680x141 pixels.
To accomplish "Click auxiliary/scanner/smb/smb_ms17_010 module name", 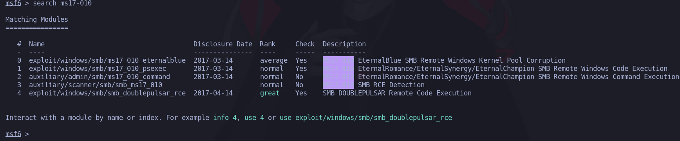I will coord(96,85).
